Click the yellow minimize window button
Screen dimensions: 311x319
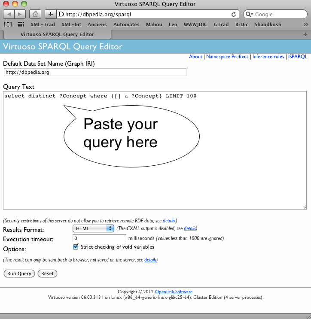click(x=15, y=4)
